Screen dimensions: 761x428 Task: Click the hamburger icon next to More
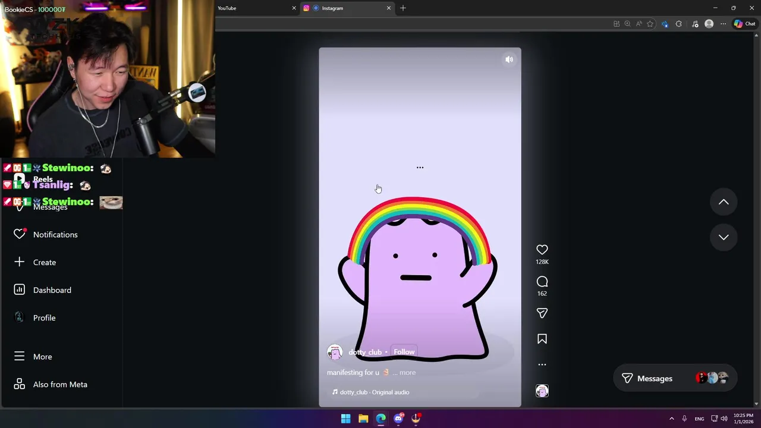point(20,356)
